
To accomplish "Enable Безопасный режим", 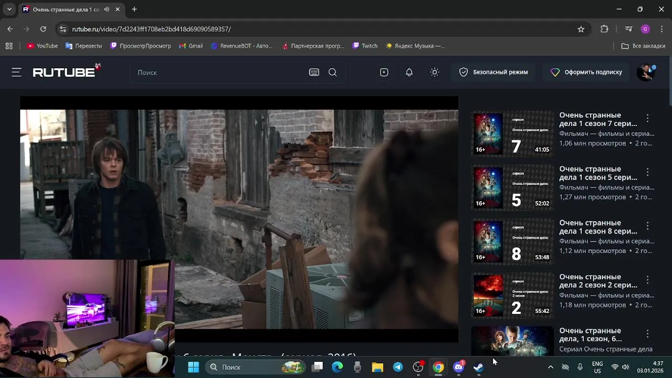I will click(493, 72).
